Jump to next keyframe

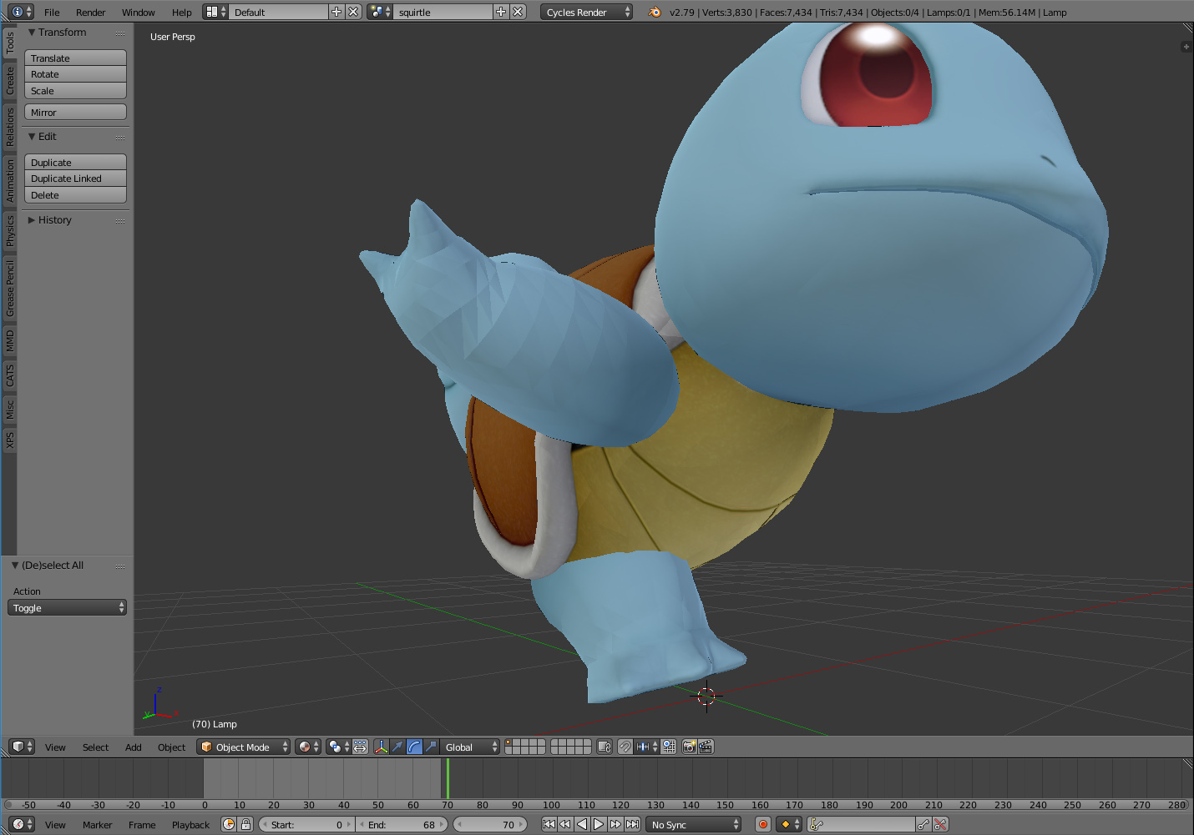pos(615,824)
